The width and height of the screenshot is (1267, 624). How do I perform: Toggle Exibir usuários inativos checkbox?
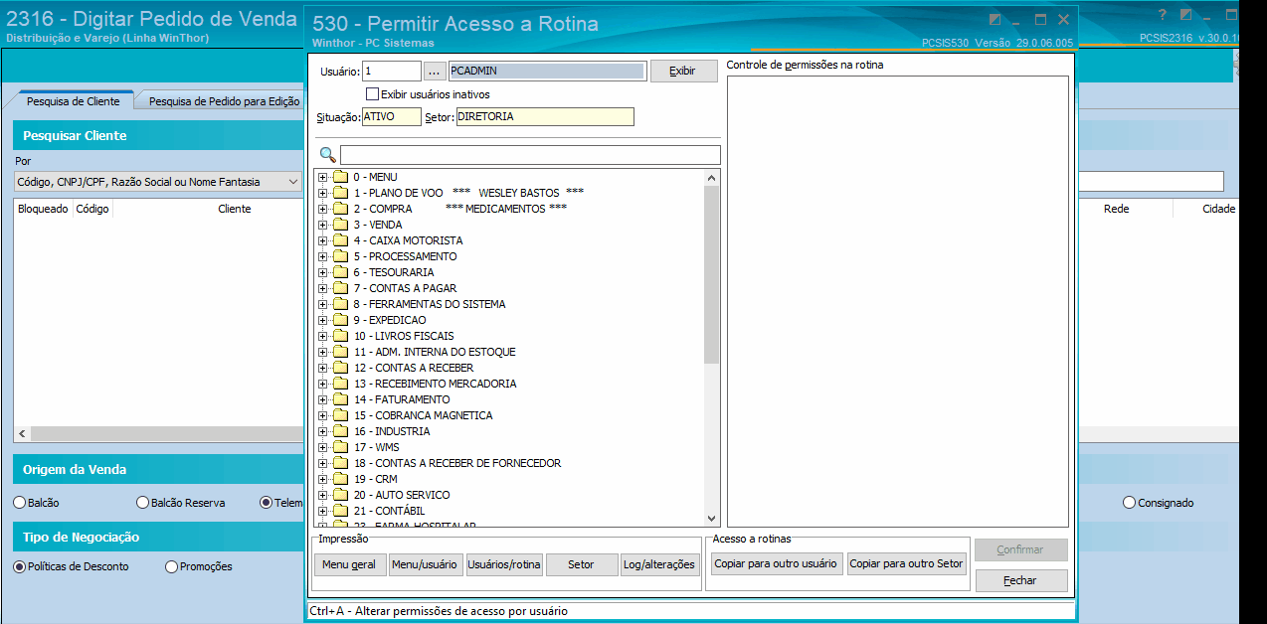pyautogui.click(x=372, y=94)
